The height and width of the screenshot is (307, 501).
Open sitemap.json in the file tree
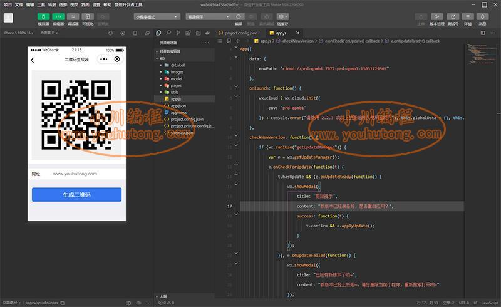click(x=184, y=133)
